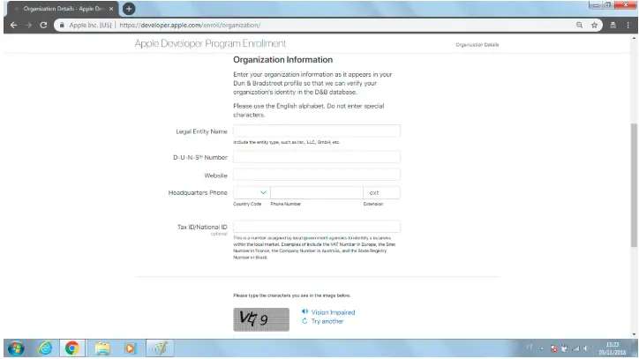Click the Vision Impaired link
The width and height of the screenshot is (639, 359).
point(333,312)
